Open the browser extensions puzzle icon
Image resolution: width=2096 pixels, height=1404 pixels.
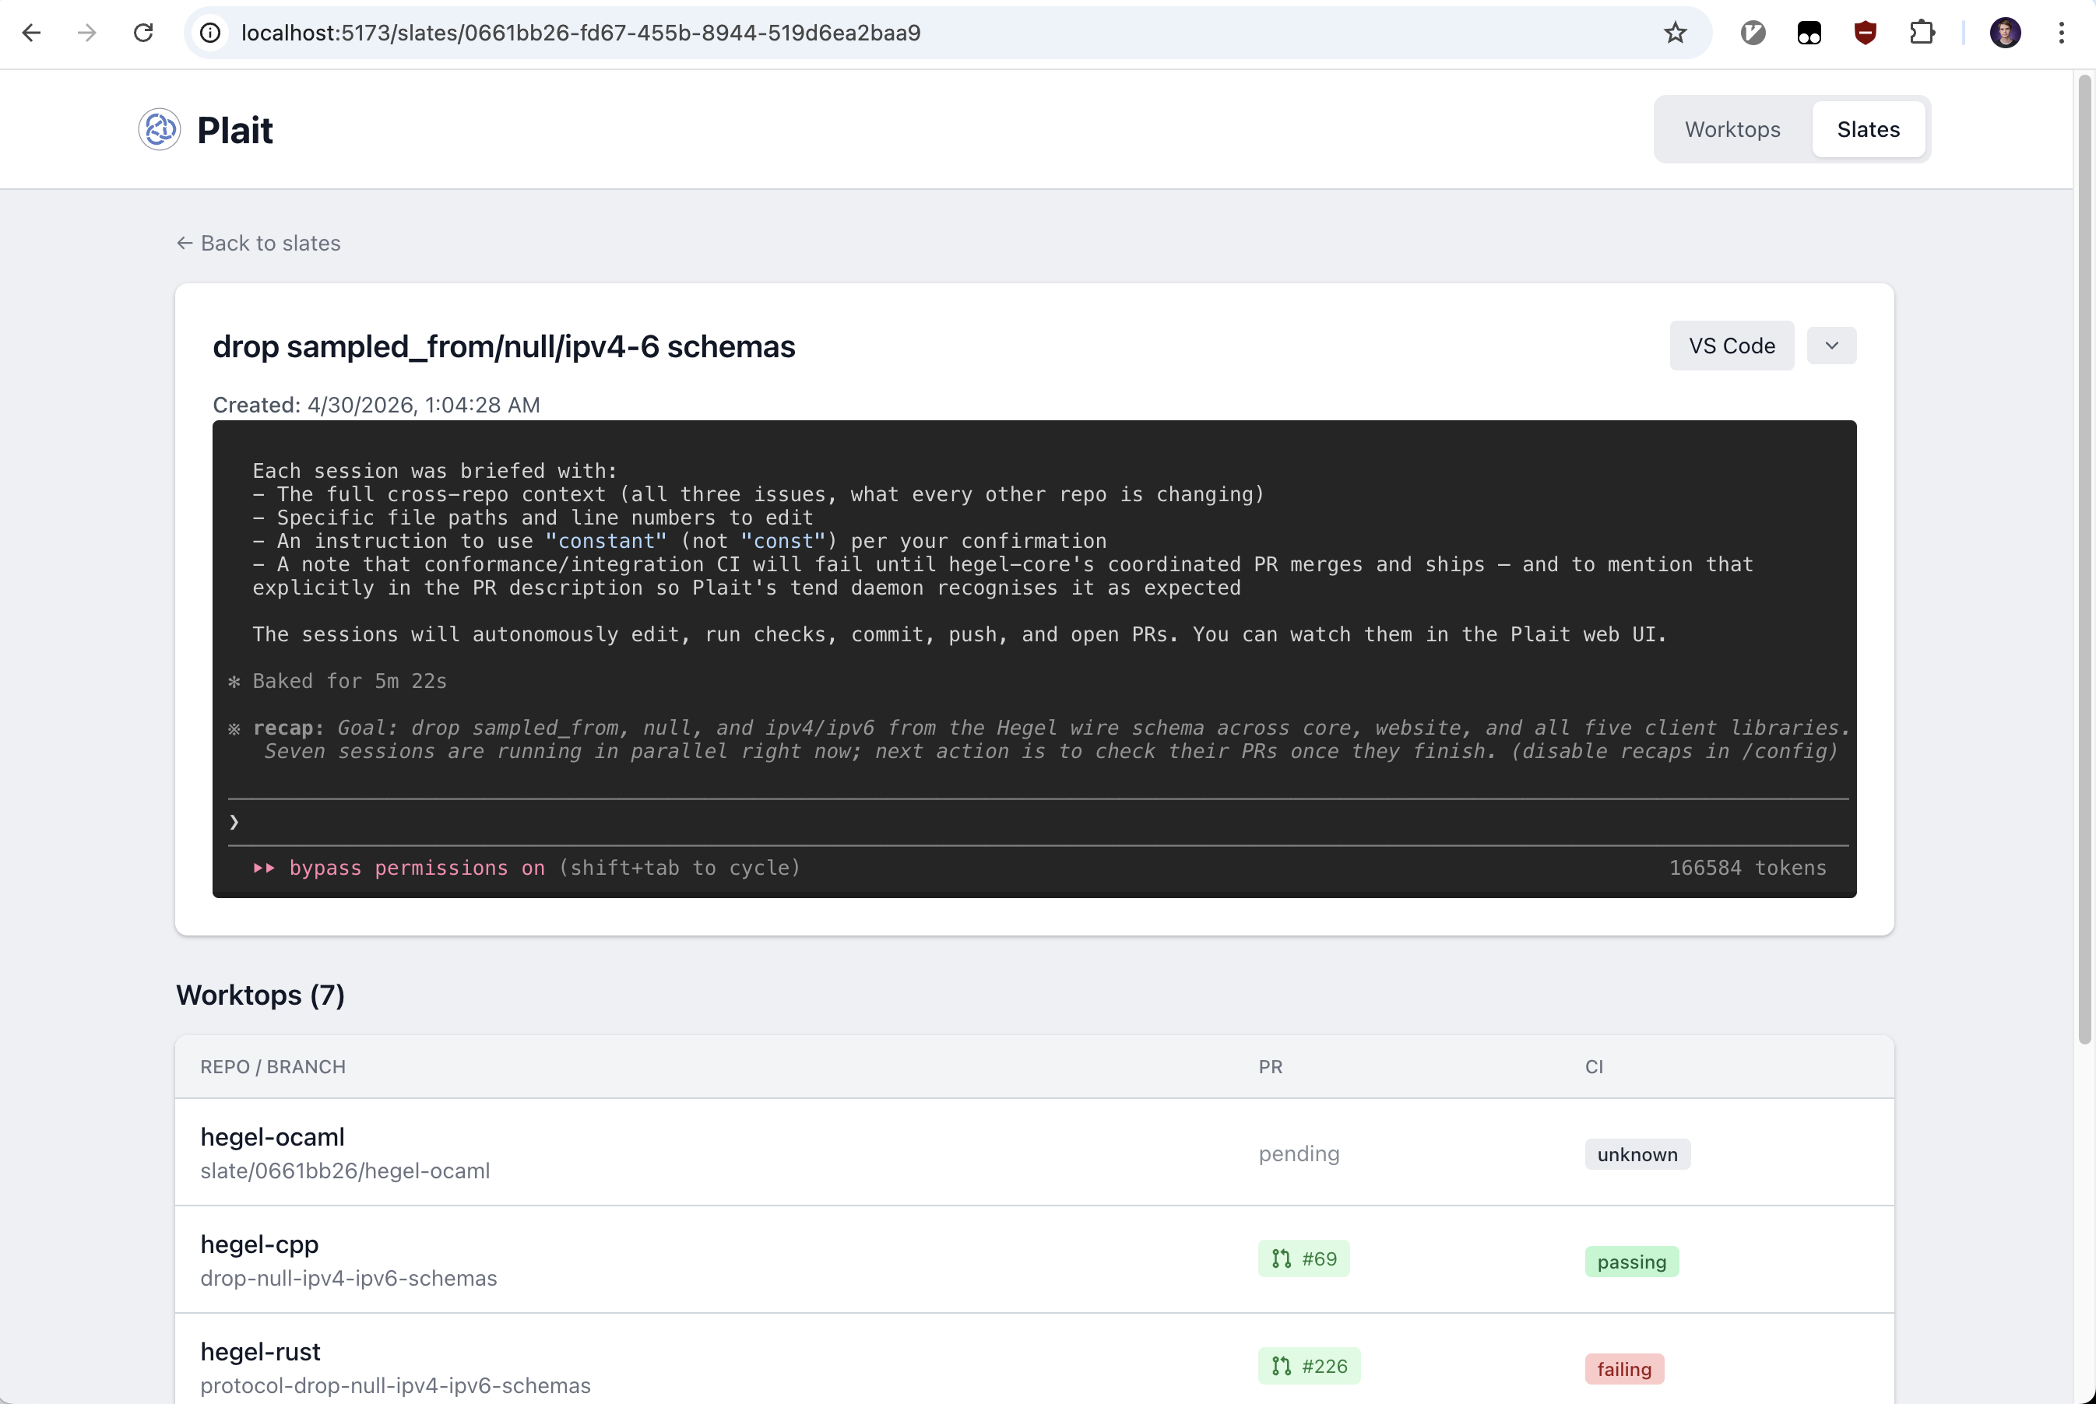[1921, 33]
